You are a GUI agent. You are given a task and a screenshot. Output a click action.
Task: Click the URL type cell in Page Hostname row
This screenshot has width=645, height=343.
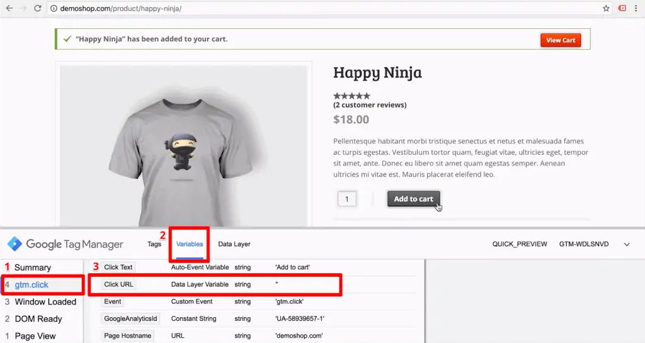coord(178,335)
